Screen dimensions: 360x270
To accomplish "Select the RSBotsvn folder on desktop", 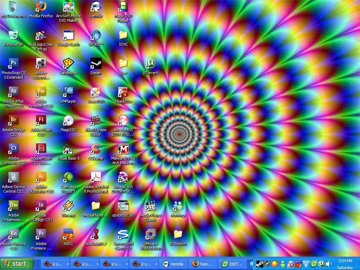I will (x=178, y=234).
